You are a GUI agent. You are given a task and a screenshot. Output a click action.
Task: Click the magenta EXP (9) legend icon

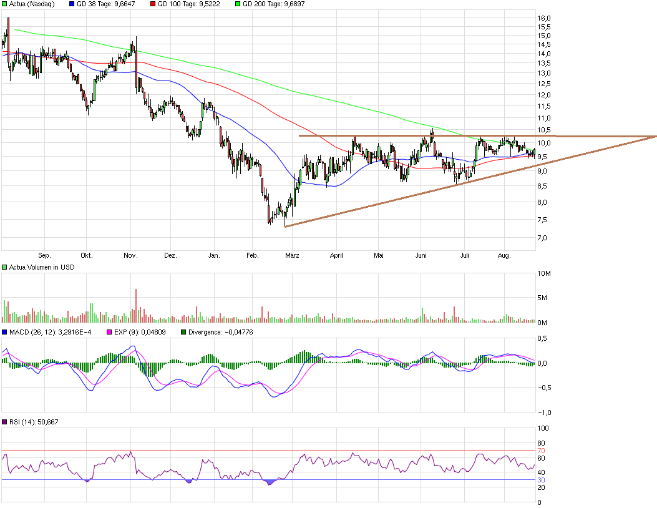(x=109, y=333)
